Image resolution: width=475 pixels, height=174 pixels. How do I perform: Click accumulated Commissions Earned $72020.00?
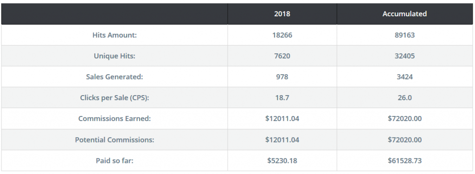[404, 119]
